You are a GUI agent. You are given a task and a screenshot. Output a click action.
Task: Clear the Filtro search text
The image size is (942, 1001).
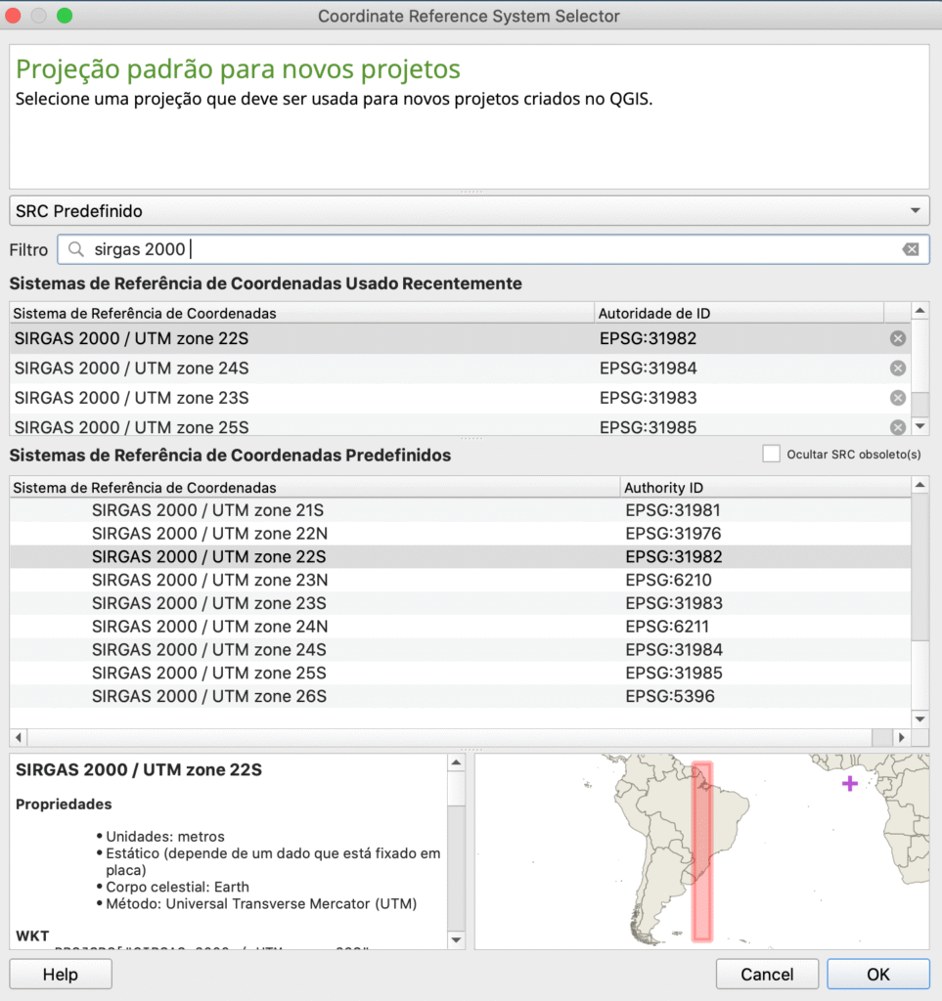pyautogui.click(x=911, y=249)
